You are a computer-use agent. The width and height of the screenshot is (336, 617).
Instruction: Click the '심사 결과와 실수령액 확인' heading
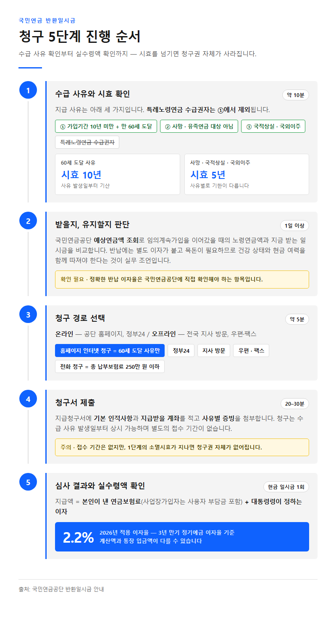click(100, 486)
